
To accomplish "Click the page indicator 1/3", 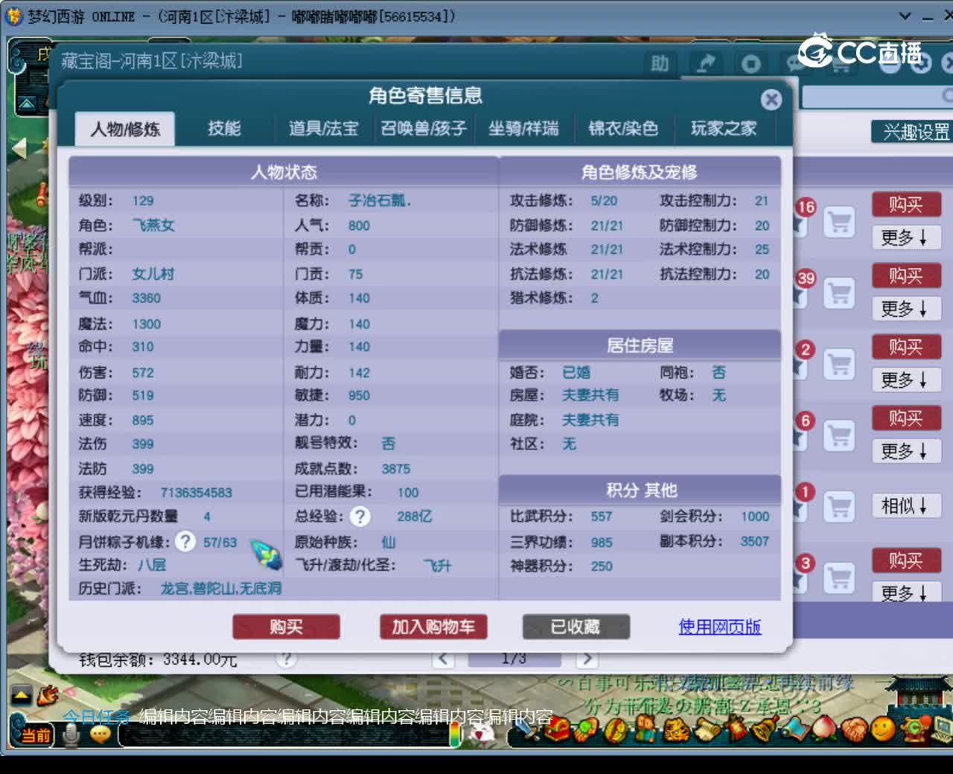I will tap(514, 659).
